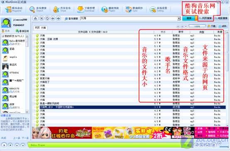
Task: Adjust the 100% zoom slider
Action: [x=197, y=26]
